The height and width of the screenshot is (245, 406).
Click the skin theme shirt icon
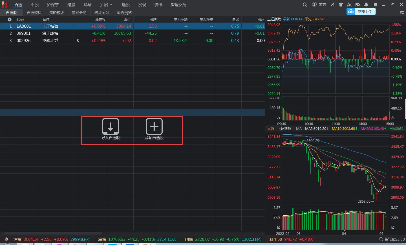341,5
